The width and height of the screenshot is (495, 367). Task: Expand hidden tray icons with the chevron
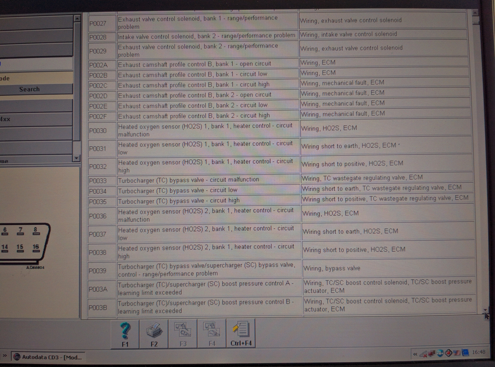pos(415,354)
